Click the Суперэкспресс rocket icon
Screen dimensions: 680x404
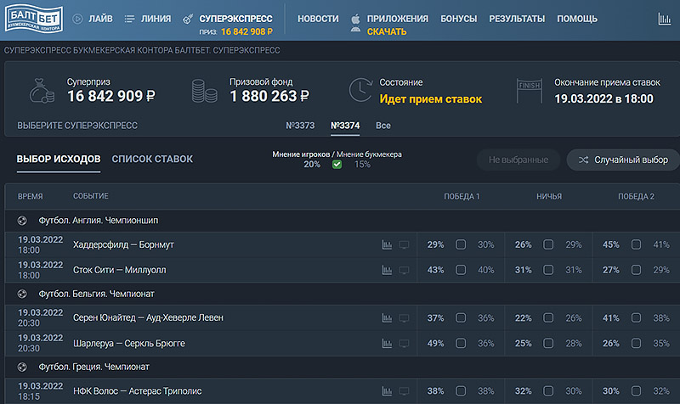click(188, 19)
